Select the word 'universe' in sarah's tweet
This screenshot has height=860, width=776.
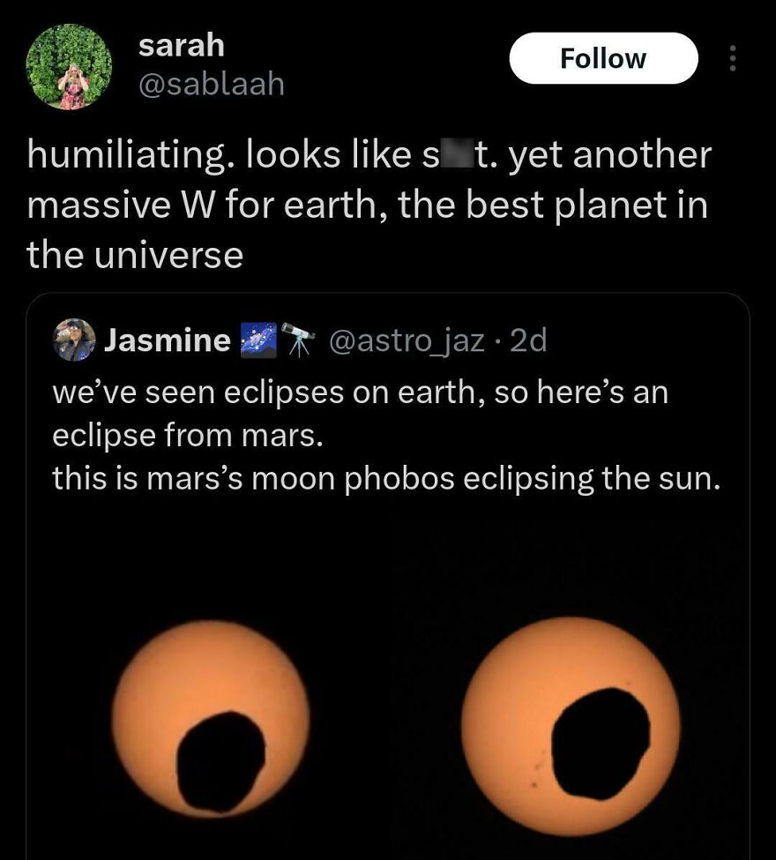click(170, 254)
